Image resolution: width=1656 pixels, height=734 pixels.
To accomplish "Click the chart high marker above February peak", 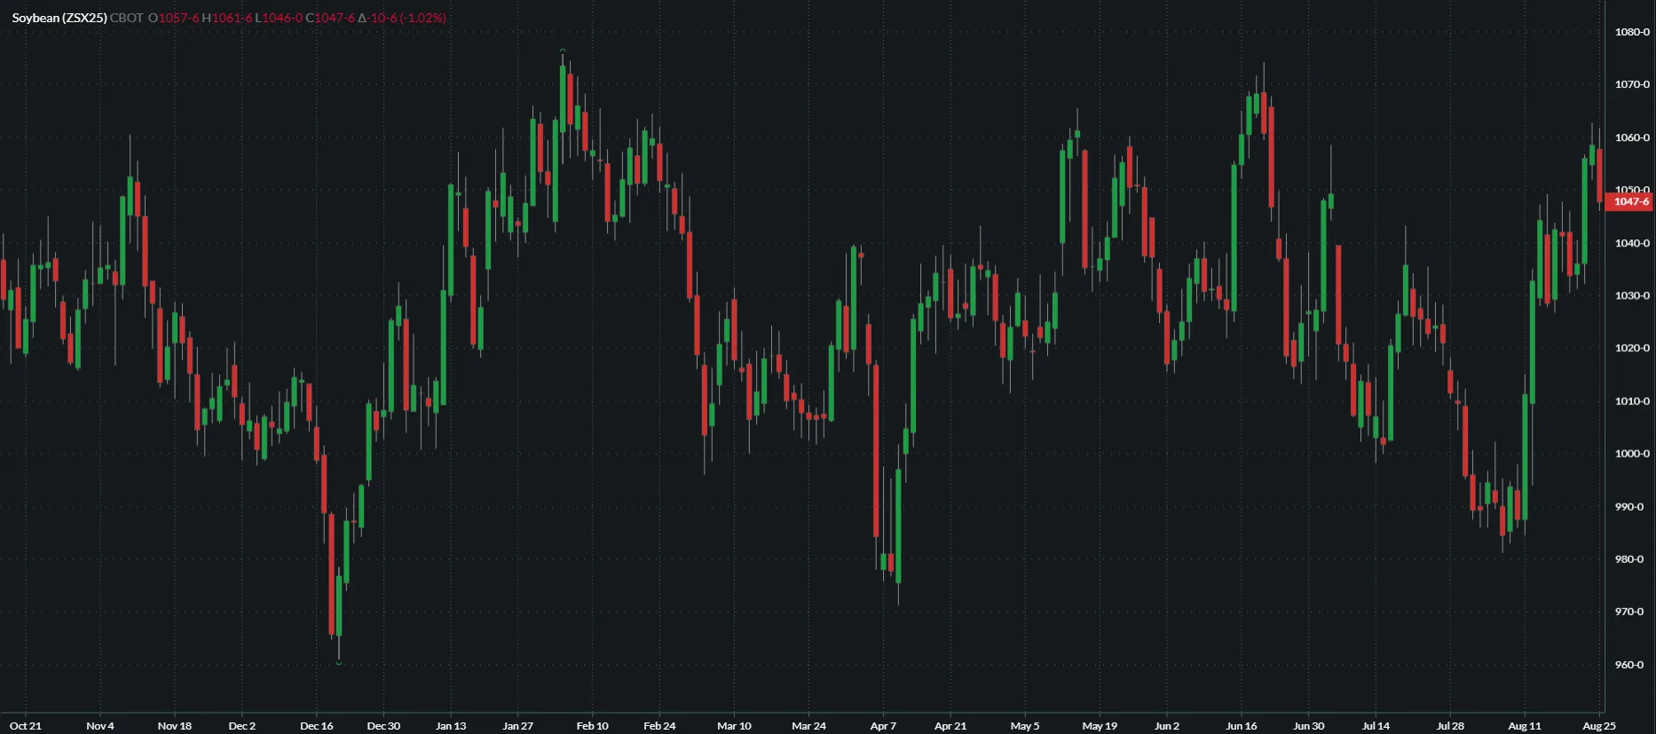I will tap(563, 51).
